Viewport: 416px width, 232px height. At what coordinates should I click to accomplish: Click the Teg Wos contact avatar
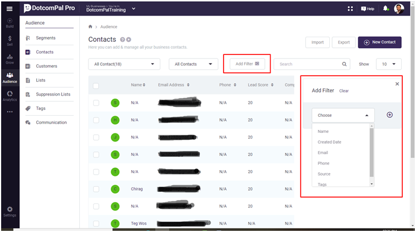click(115, 223)
